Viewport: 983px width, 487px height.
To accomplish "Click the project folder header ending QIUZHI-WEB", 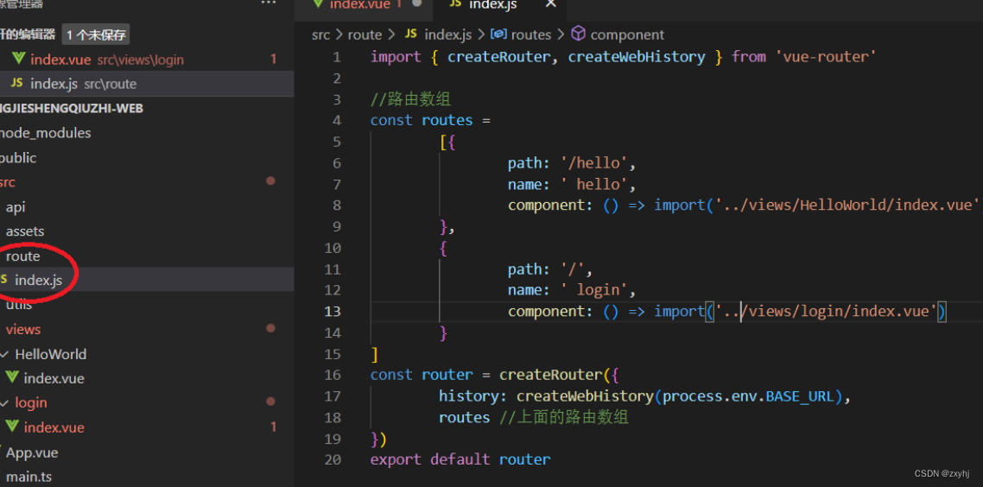I will [72, 109].
